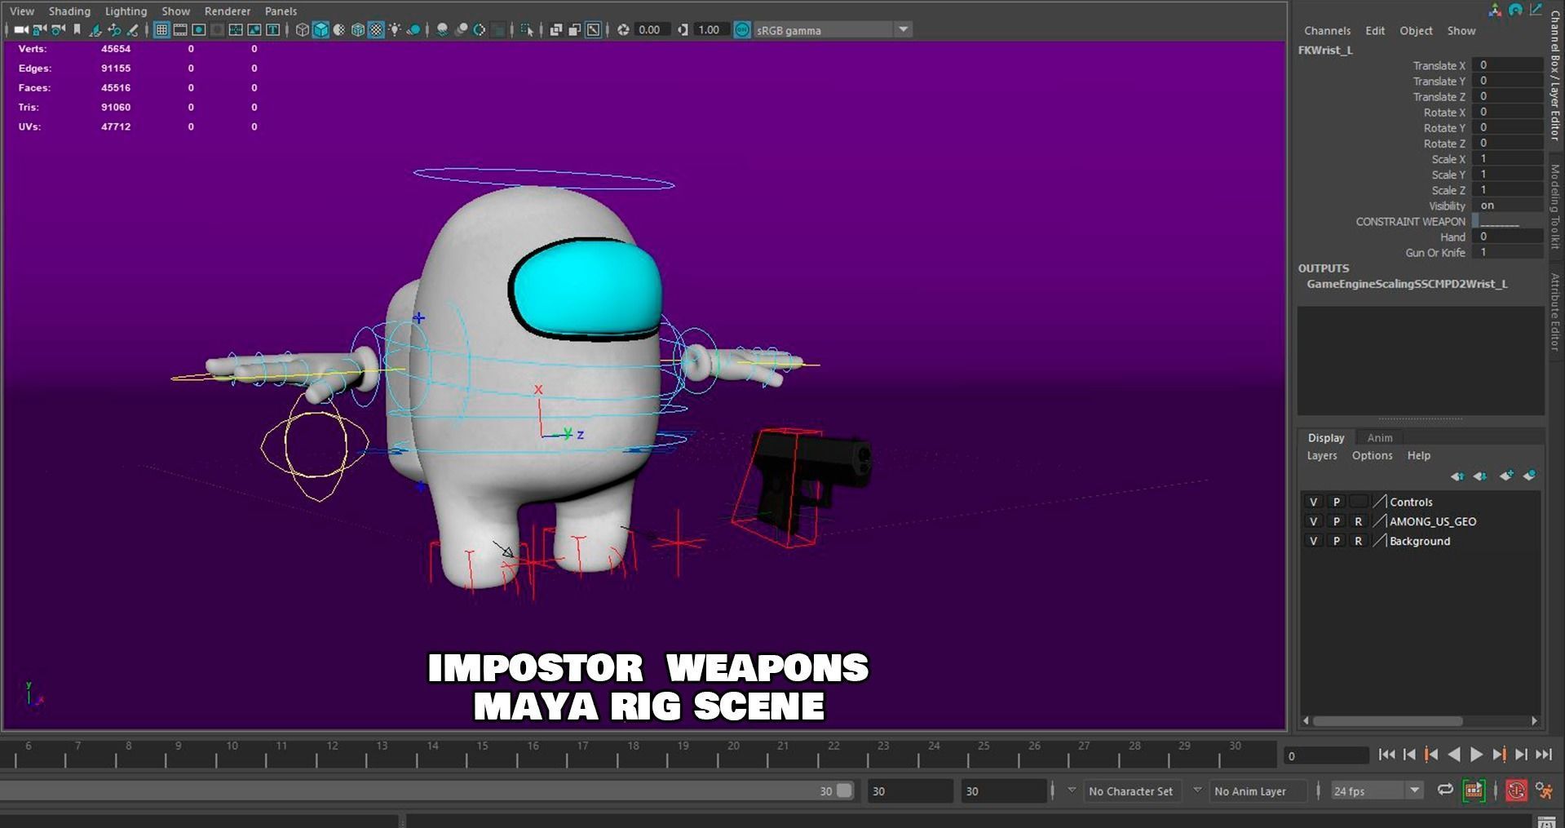Screen dimensions: 1565x828
Task: Open the sRGB gamma dropdown
Action: [902, 29]
